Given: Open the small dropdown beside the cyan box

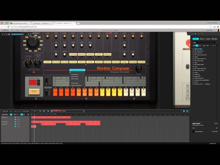Looking at the screenshot, I should [x=200, y=46].
